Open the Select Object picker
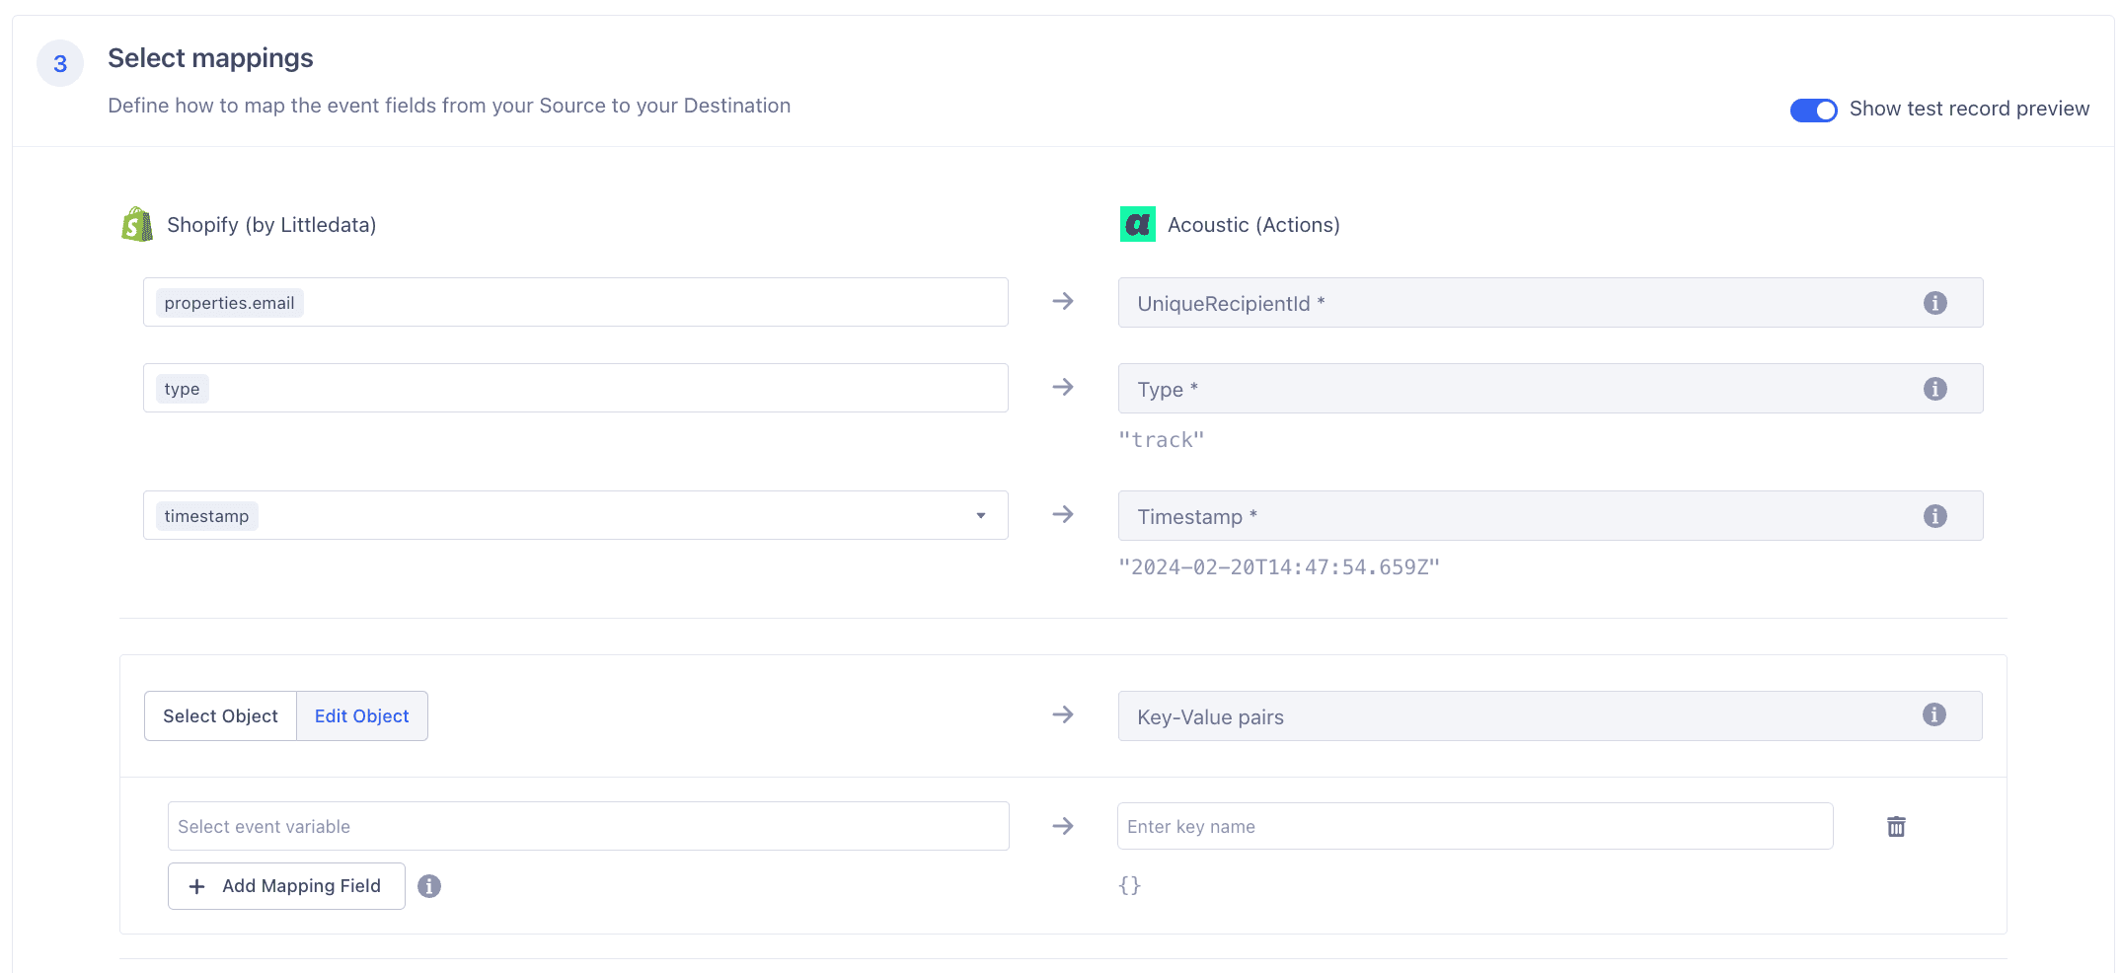Image resolution: width=2122 pixels, height=973 pixels. [220, 715]
